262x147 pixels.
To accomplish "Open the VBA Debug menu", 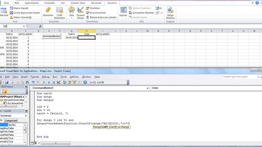I will (45, 77).
